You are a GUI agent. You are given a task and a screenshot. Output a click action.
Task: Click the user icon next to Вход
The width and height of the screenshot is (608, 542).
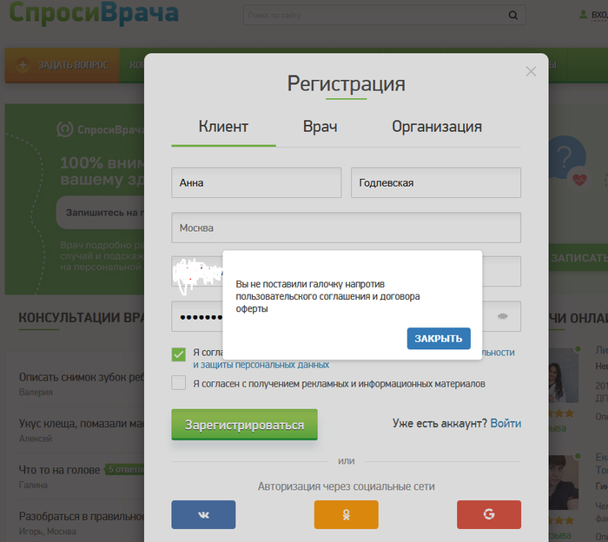(583, 15)
